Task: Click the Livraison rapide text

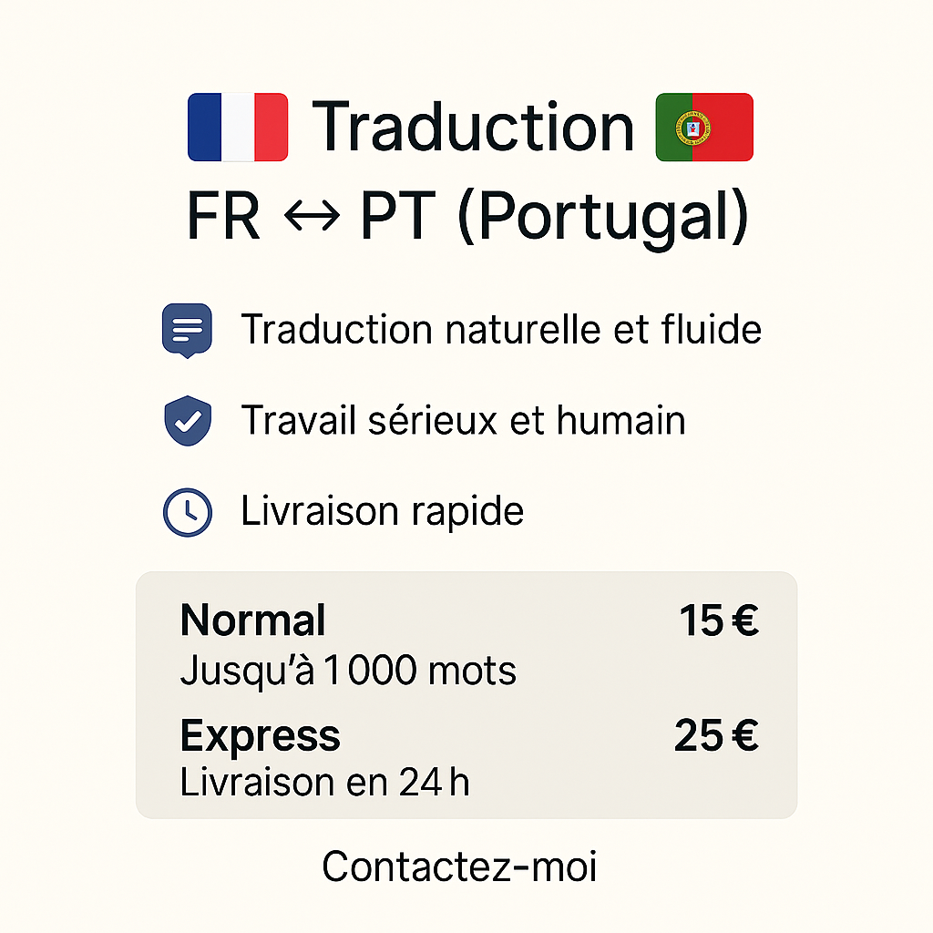Action: (382, 511)
